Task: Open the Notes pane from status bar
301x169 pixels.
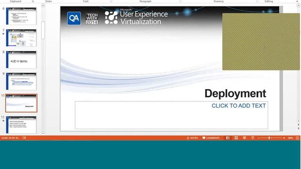Action: click(x=192, y=138)
